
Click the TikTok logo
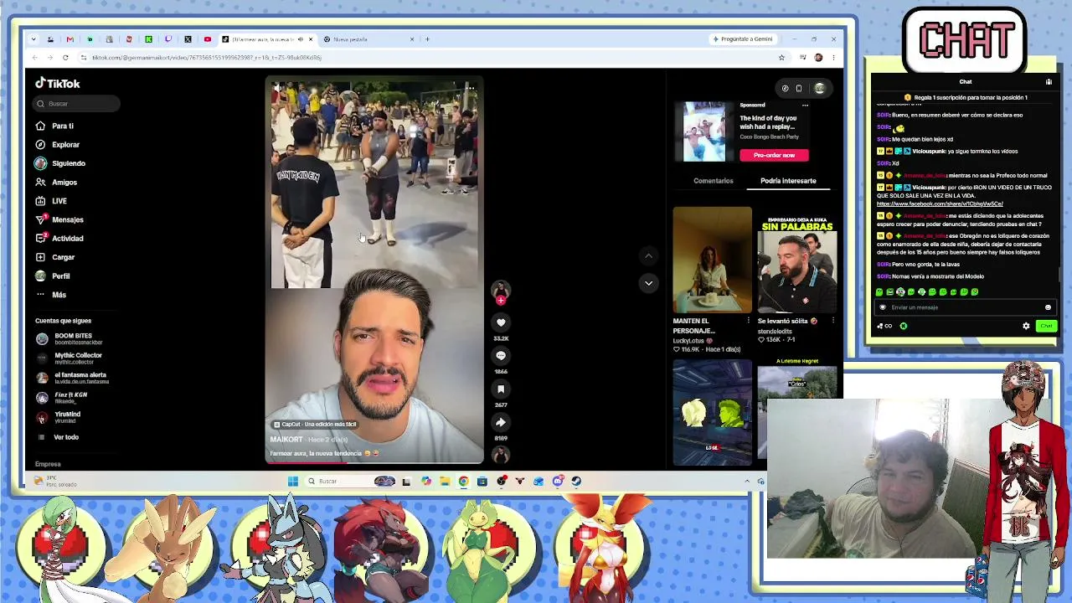58,83
